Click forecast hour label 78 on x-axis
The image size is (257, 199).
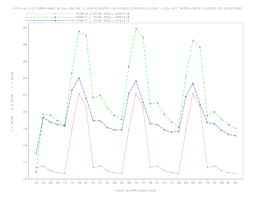222,183
